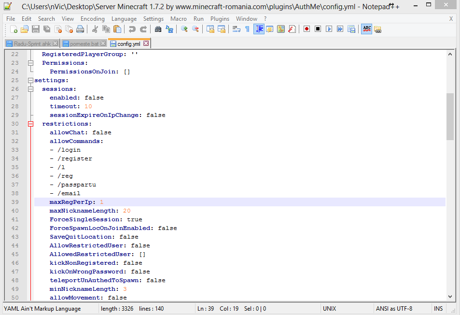This screenshot has width=460, height=315.
Task: Toggle synchronize horizontal scrolling
Action: click(x=222, y=29)
